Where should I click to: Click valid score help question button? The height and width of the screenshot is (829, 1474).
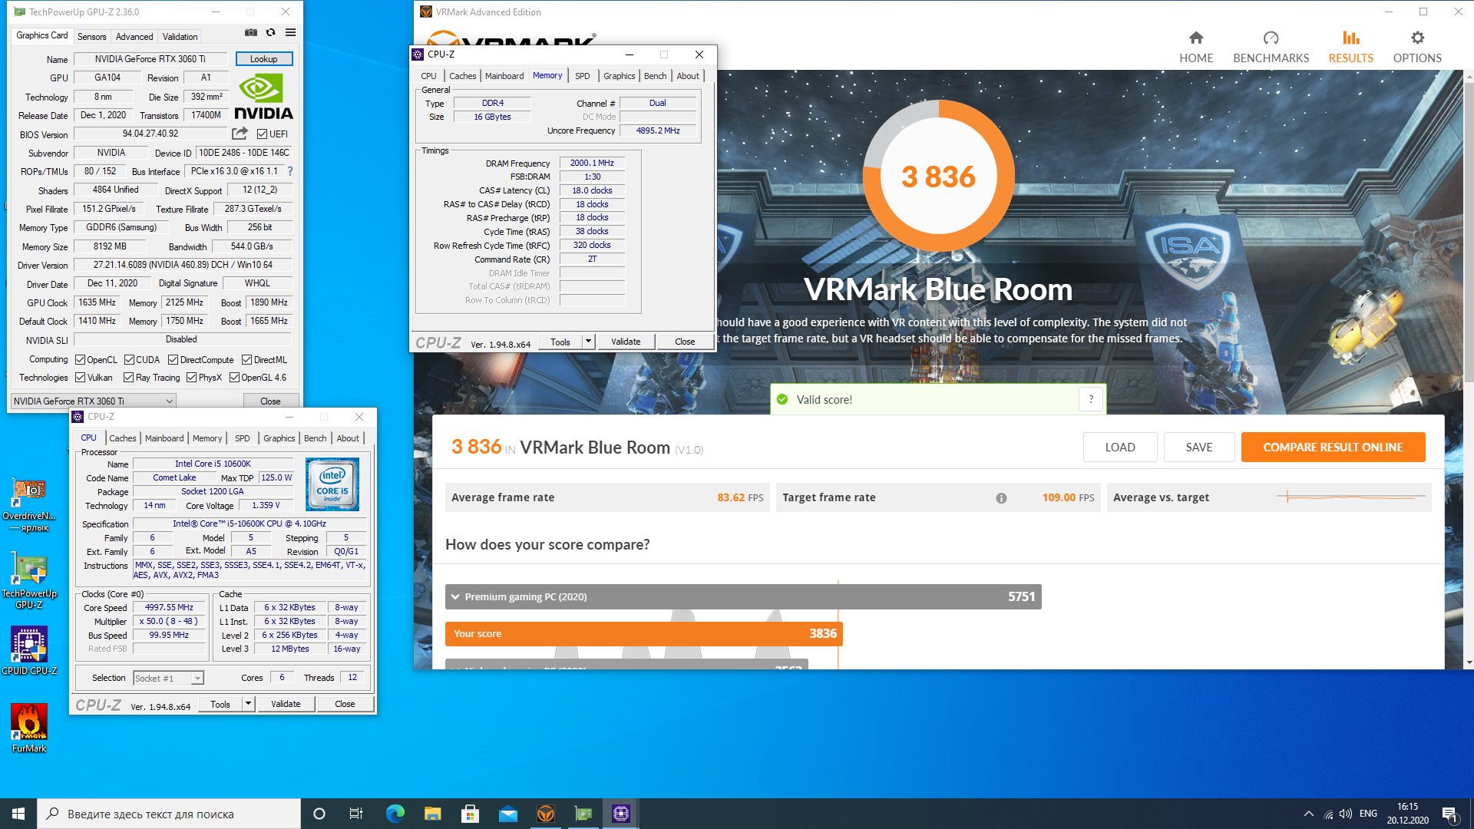coord(1091,399)
